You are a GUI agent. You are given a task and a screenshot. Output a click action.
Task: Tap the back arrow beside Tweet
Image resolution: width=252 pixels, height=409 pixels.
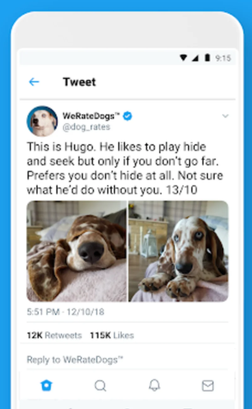(x=34, y=82)
